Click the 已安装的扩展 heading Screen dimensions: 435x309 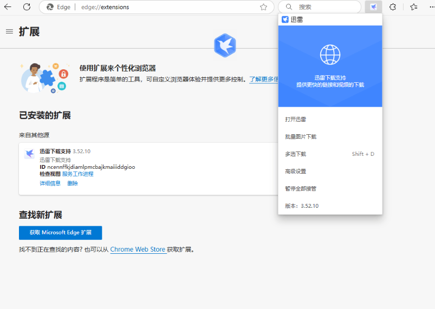pyautogui.click(x=44, y=115)
